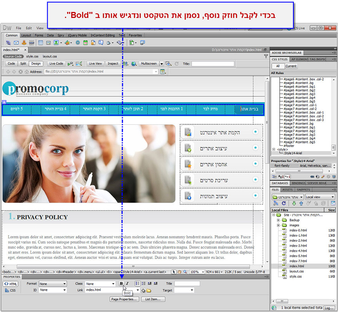Click the Tag Chooser icon at toolbar end
The width and height of the screenshot is (338, 312).
[x=142, y=43]
